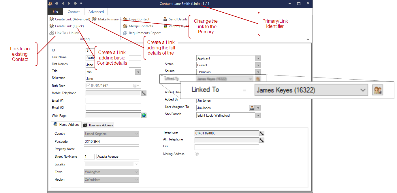Image resolution: width=397 pixels, height=193 pixels.
Task: Switch to the Contact ribbon tab
Action: [74, 12]
